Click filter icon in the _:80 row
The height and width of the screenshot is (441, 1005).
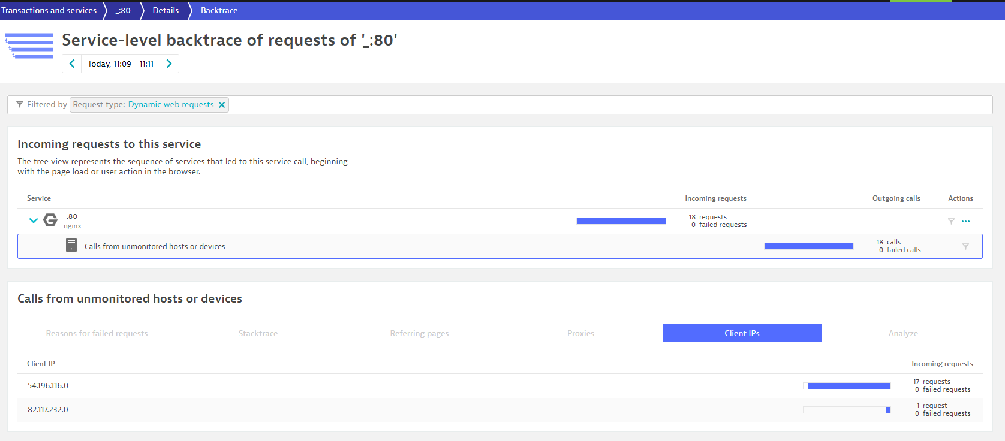coord(951,221)
